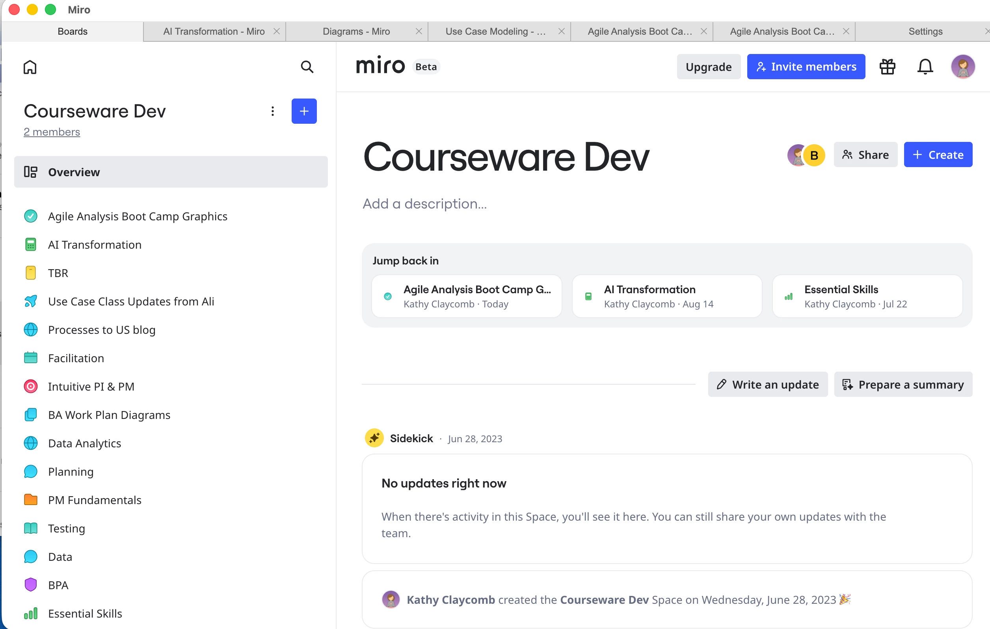Click the yellow B member avatar

[x=814, y=155]
